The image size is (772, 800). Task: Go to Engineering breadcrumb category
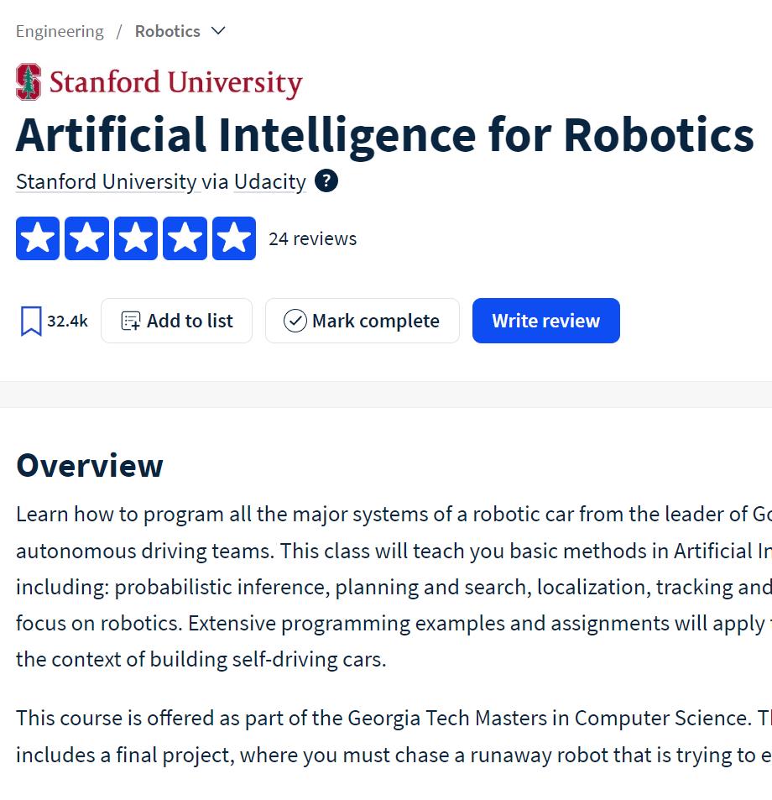[x=60, y=31]
